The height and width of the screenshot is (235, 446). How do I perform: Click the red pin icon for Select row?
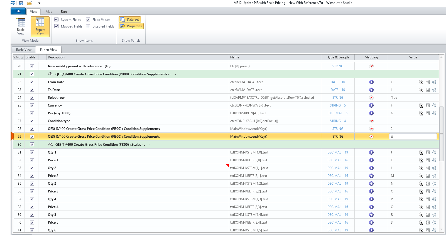click(x=371, y=98)
